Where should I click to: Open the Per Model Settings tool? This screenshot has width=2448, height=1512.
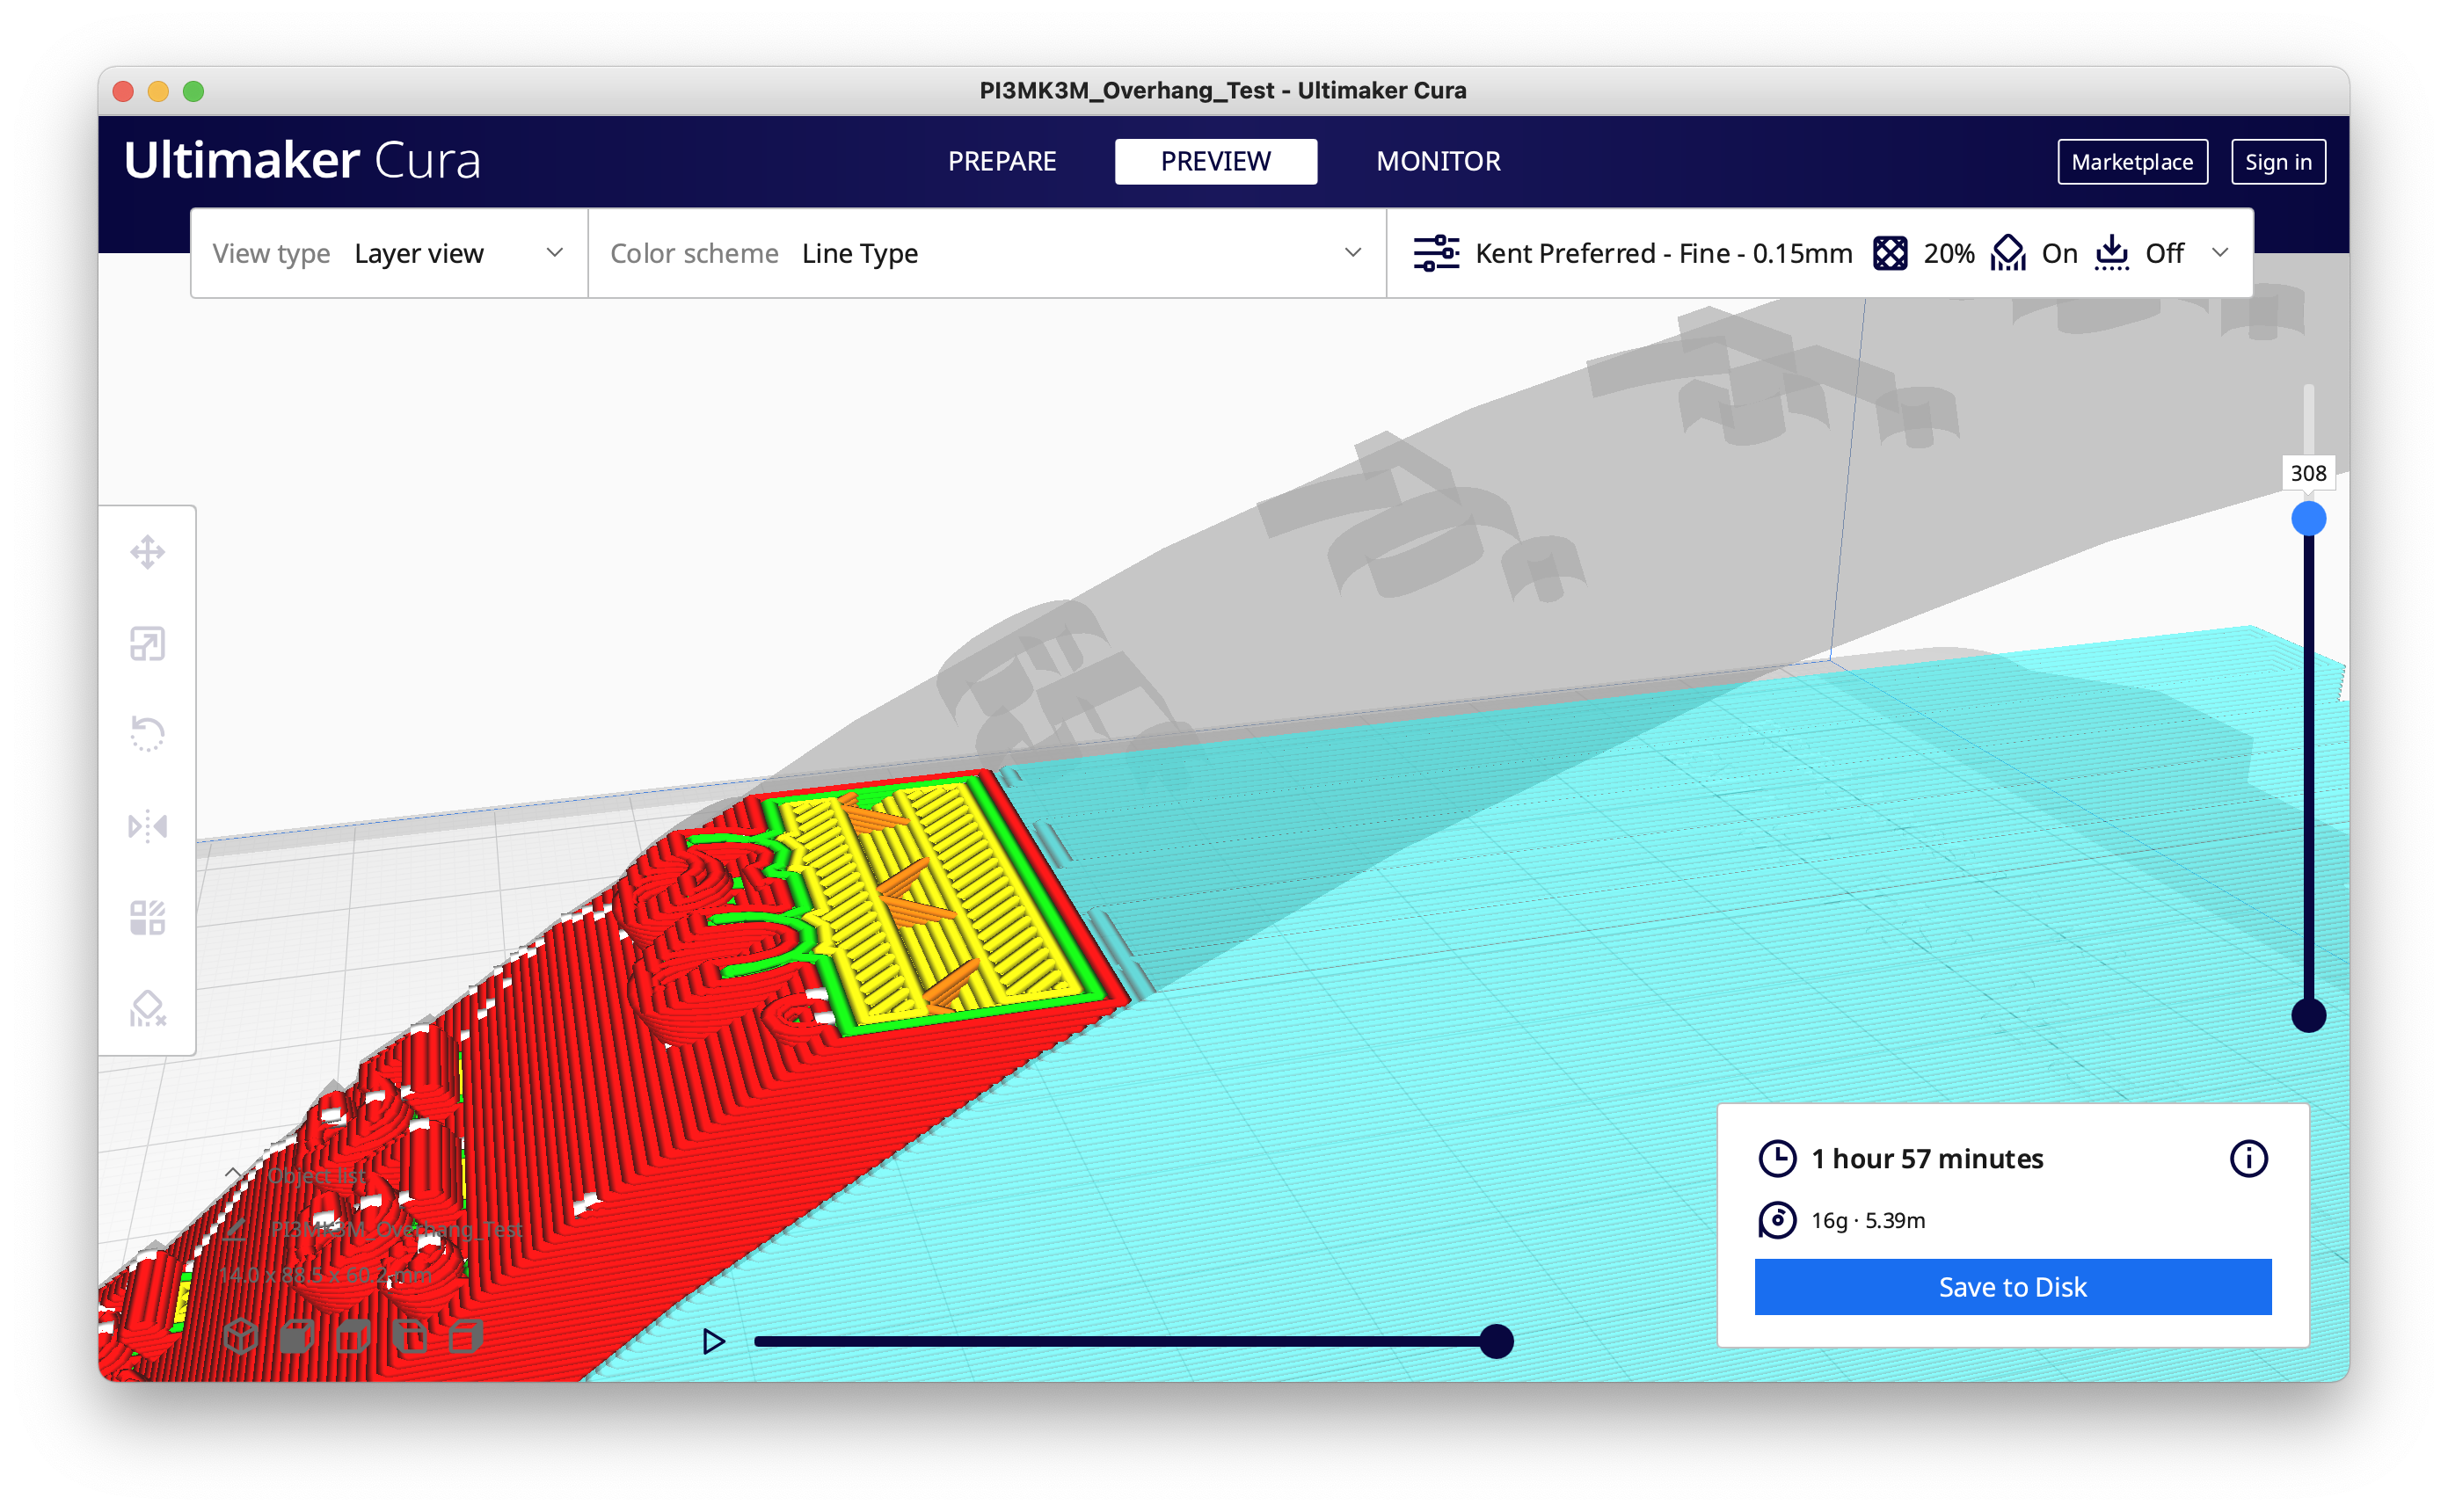(x=147, y=917)
